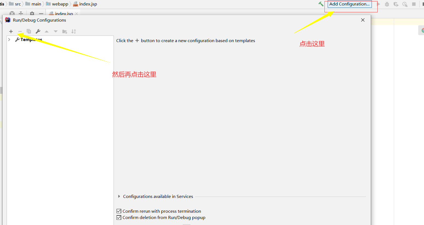Open edit templates wrench icon in dialog toolbar
The height and width of the screenshot is (225, 424).
[38, 31]
